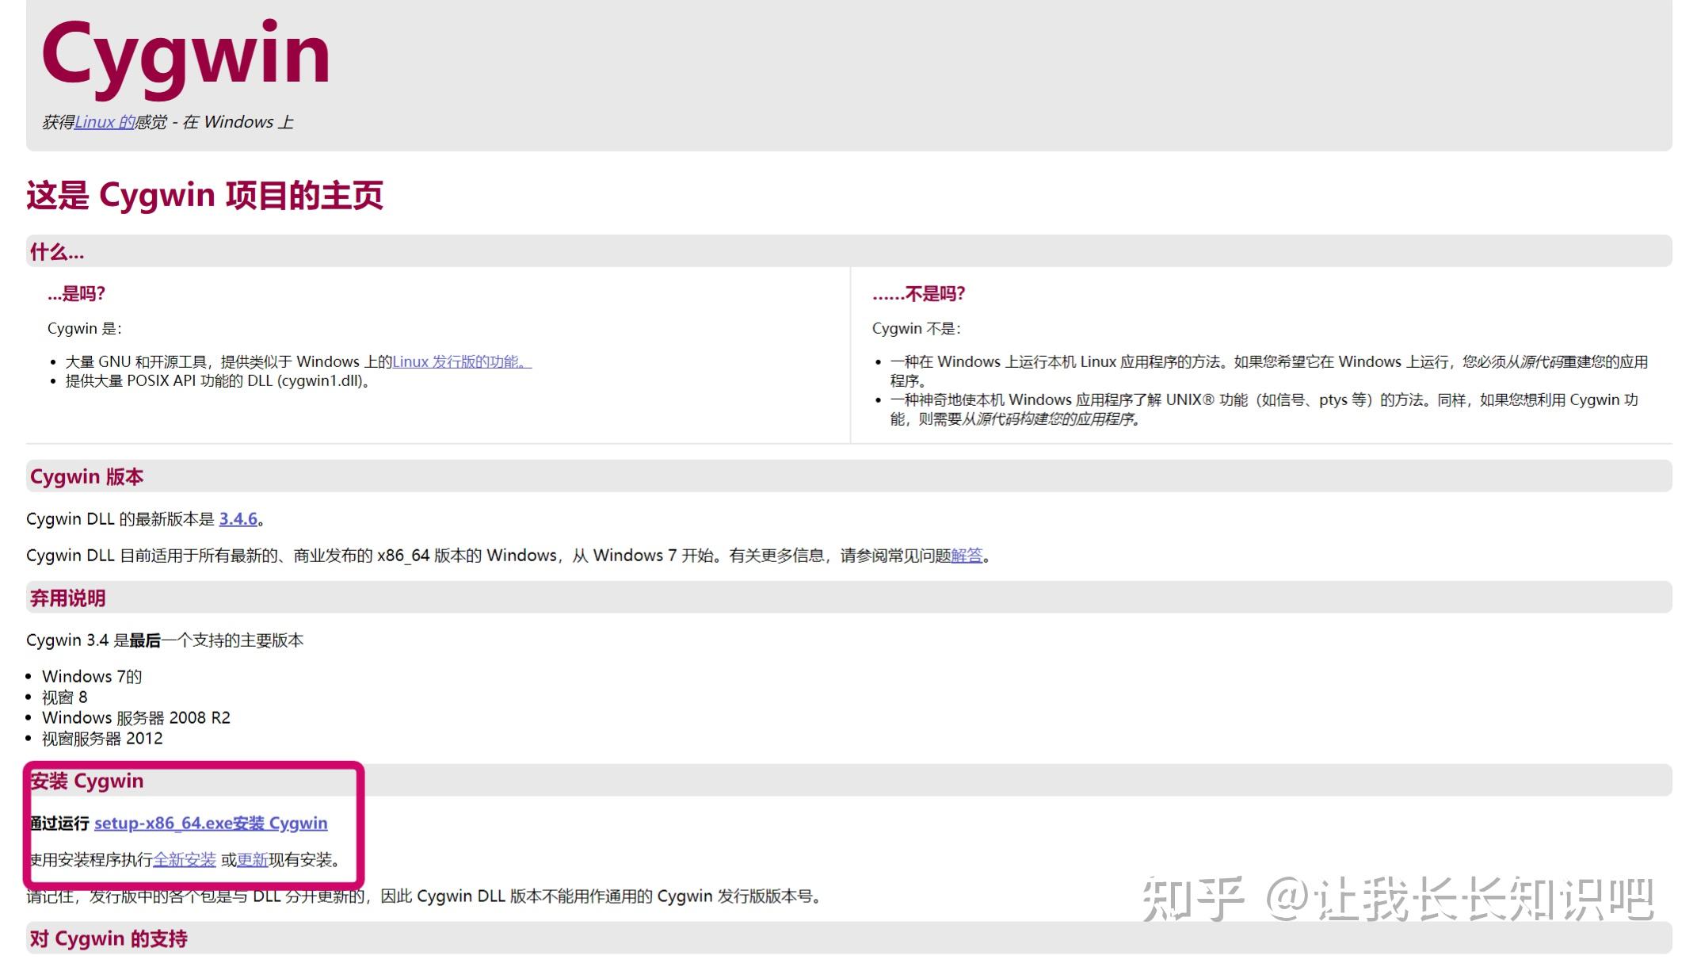This screenshot has width=1697, height=967.
Task: Click the 'Linux 发行版的功能' hyperlink
Action: [461, 362]
